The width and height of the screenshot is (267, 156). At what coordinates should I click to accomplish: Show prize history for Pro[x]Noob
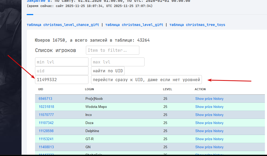(x=209, y=99)
